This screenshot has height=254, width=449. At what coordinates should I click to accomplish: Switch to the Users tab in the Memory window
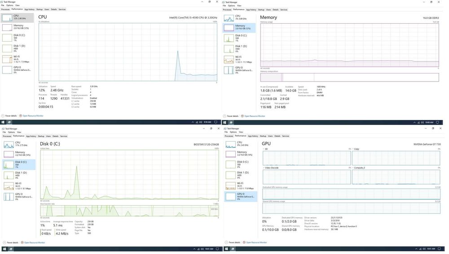pyautogui.click(x=269, y=9)
